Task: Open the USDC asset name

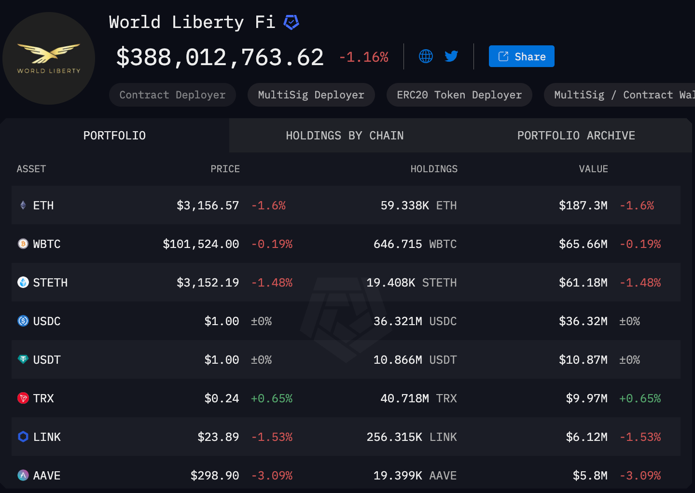Action: click(x=47, y=321)
